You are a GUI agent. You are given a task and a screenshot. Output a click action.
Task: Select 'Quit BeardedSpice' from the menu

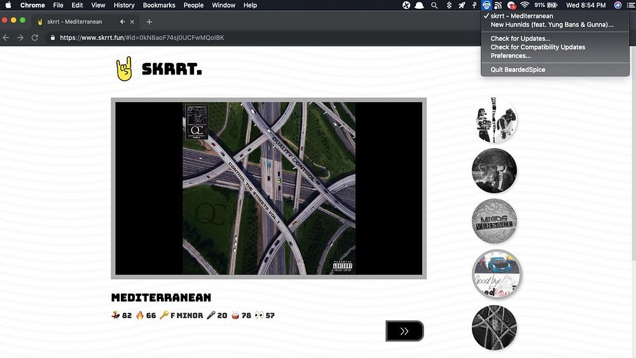click(x=518, y=69)
